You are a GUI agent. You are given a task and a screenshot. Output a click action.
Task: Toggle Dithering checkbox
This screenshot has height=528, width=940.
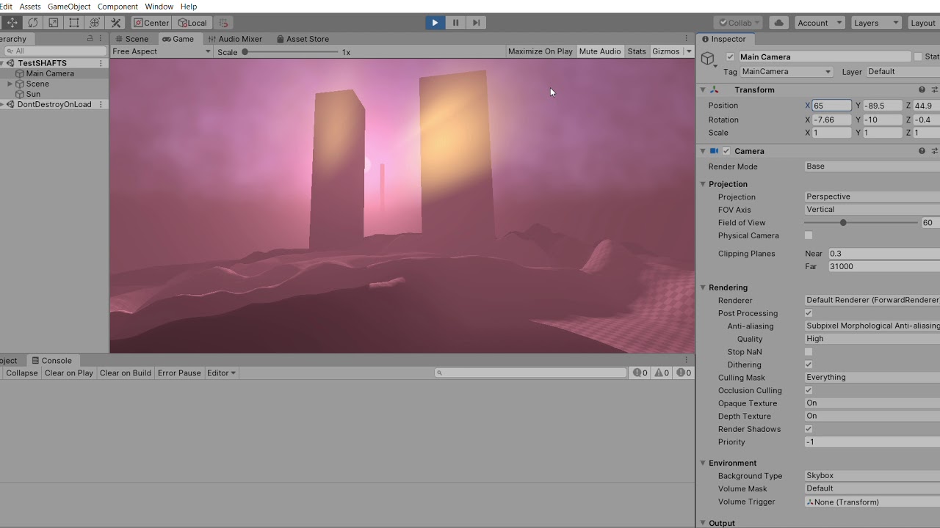809,364
